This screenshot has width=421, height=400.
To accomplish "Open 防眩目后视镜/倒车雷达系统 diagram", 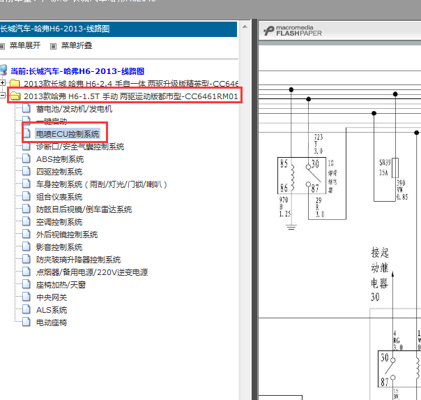I will [x=84, y=209].
